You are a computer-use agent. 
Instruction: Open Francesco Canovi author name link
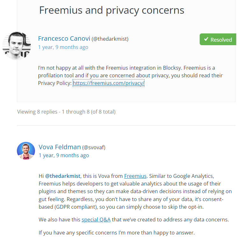pos(64,38)
